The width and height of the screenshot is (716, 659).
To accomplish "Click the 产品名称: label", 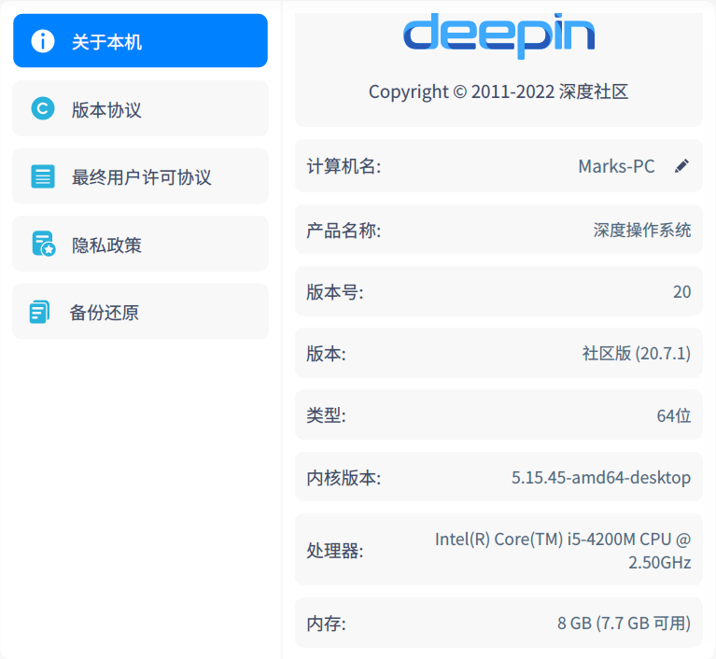I will click(x=344, y=231).
